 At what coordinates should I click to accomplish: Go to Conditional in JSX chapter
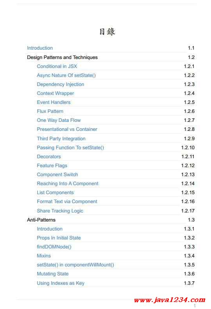(57, 66)
